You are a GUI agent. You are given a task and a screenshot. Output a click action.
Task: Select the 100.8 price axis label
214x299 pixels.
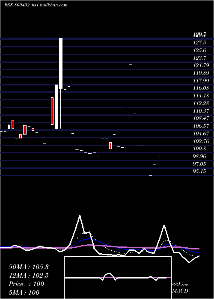click(x=199, y=149)
